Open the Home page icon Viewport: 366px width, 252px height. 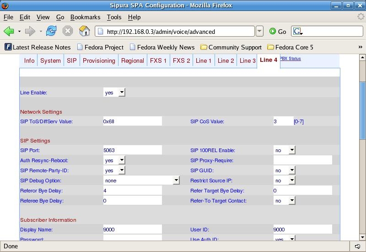(x=85, y=31)
